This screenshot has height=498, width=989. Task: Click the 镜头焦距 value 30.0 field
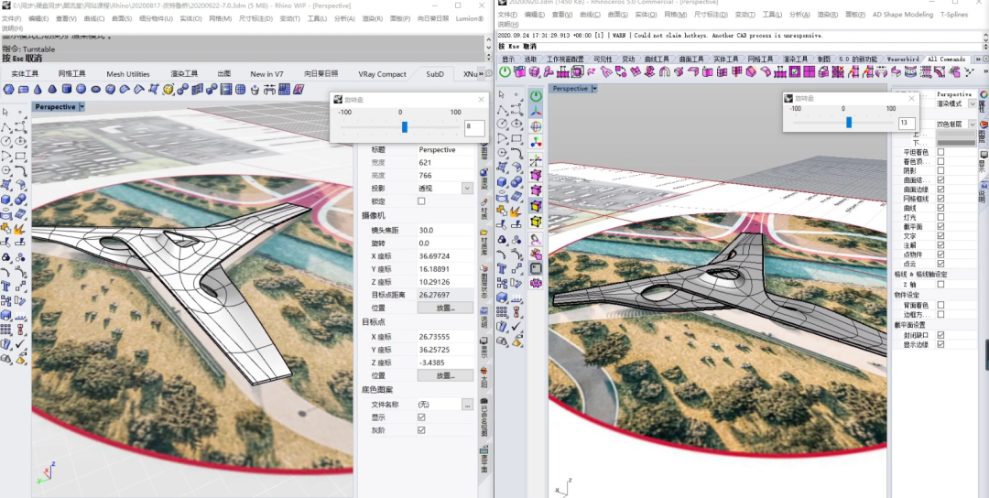point(445,230)
